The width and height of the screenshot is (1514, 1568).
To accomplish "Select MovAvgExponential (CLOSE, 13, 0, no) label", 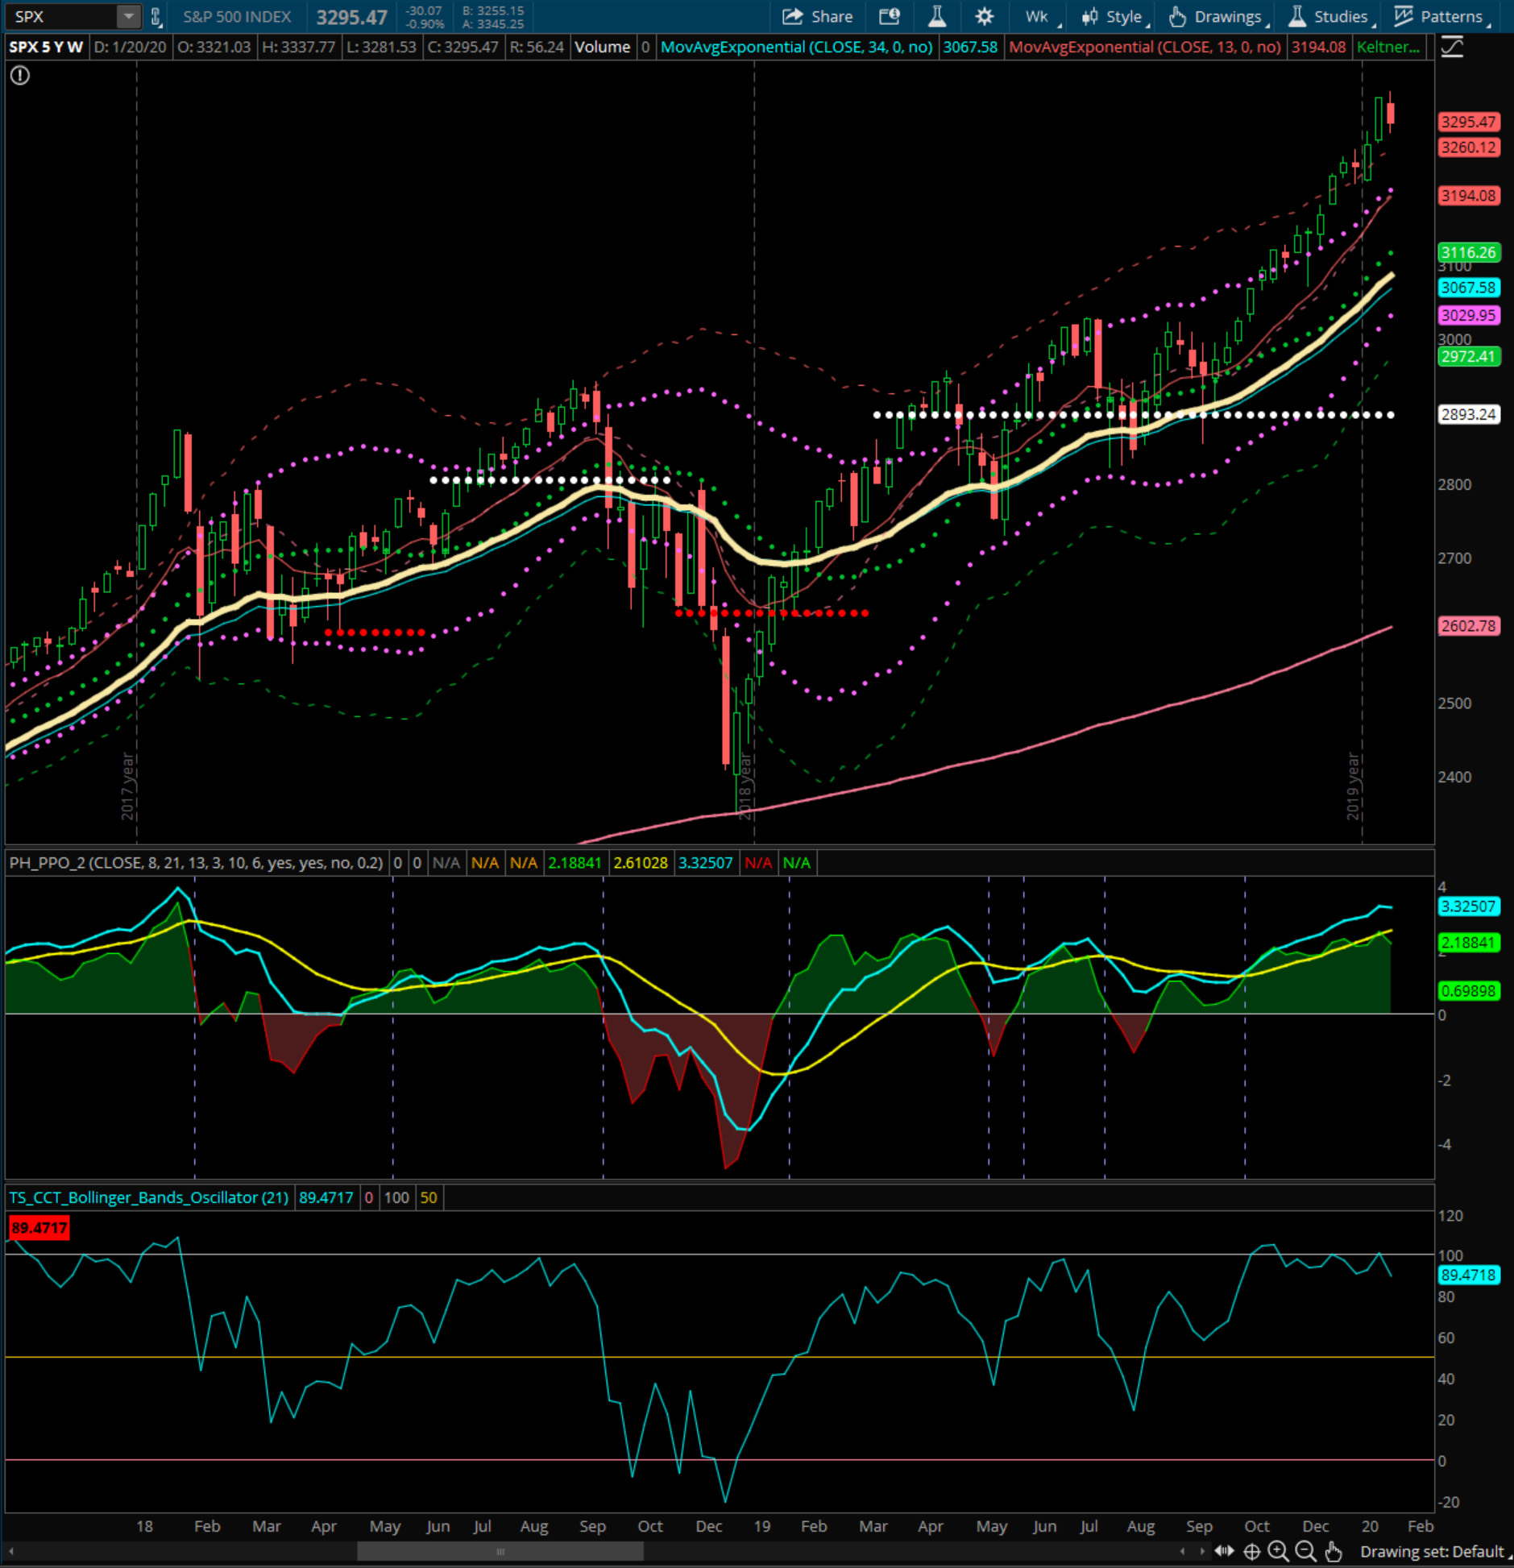I will coord(1144,48).
